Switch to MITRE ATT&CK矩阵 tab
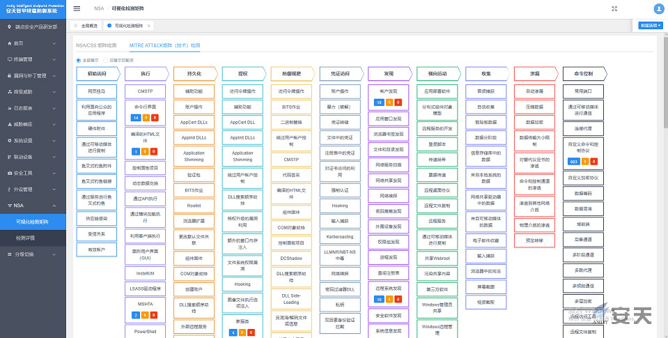Image resolution: width=668 pixels, height=338 pixels. click(164, 45)
